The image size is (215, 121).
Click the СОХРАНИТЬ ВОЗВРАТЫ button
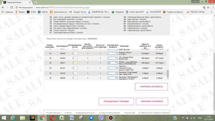[x=152, y=87]
